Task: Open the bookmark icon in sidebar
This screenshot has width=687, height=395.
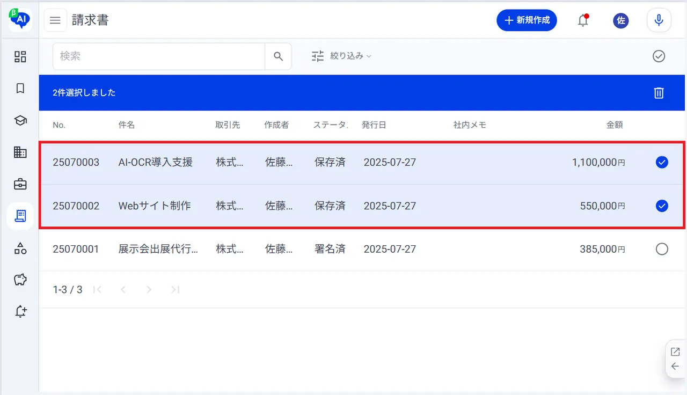Action: tap(20, 89)
